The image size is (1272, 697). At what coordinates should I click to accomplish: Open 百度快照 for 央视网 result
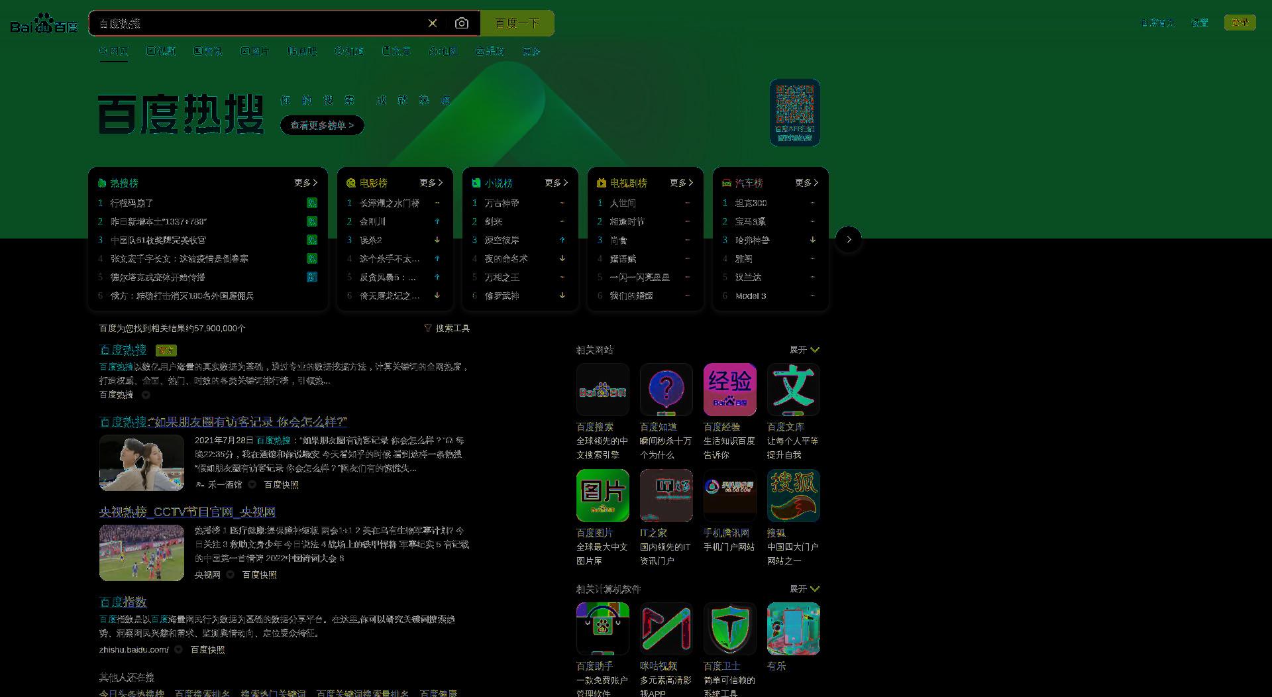coord(260,574)
